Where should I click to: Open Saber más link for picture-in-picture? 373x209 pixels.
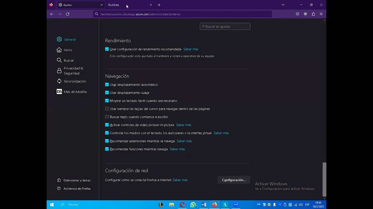pyautogui.click(x=184, y=125)
